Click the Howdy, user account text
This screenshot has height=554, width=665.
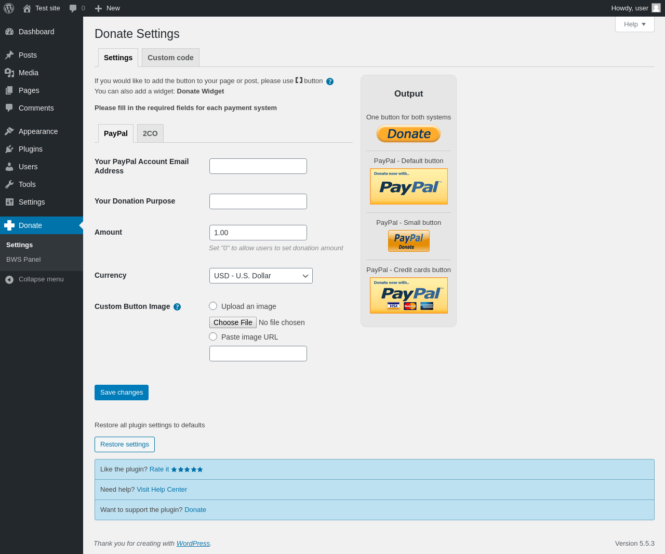[x=630, y=8]
